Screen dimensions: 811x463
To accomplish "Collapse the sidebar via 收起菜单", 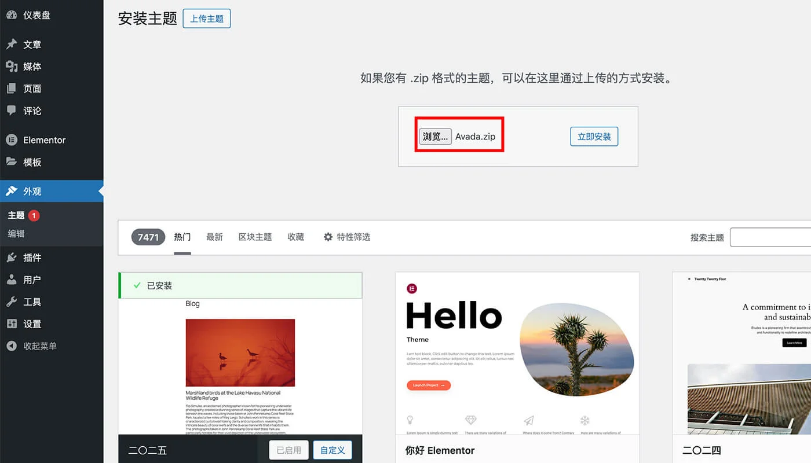I will coord(13,346).
